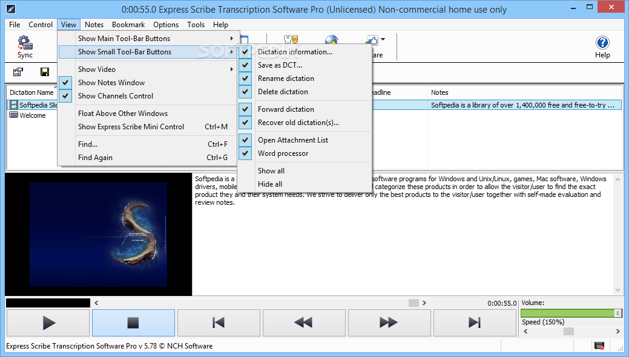Click the Speed slider left arrow
This screenshot has width=629, height=357.
coord(525,331)
